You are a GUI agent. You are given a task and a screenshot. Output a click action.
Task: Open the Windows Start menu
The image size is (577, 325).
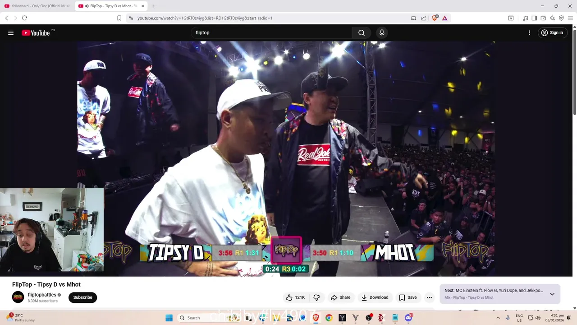click(x=169, y=318)
